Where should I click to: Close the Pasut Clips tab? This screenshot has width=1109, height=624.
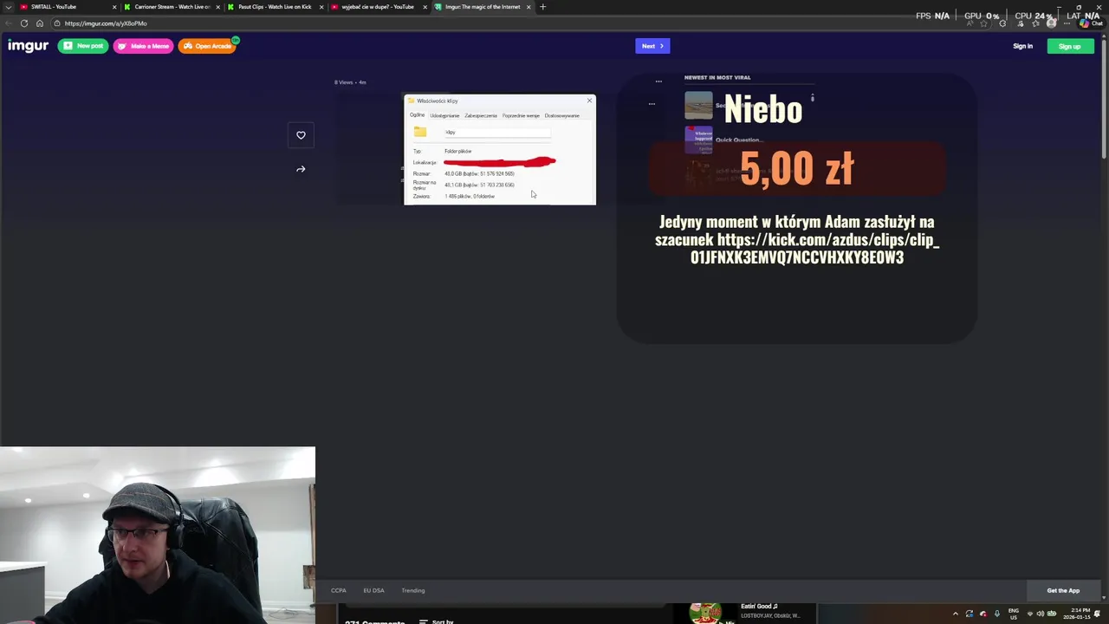tap(321, 7)
